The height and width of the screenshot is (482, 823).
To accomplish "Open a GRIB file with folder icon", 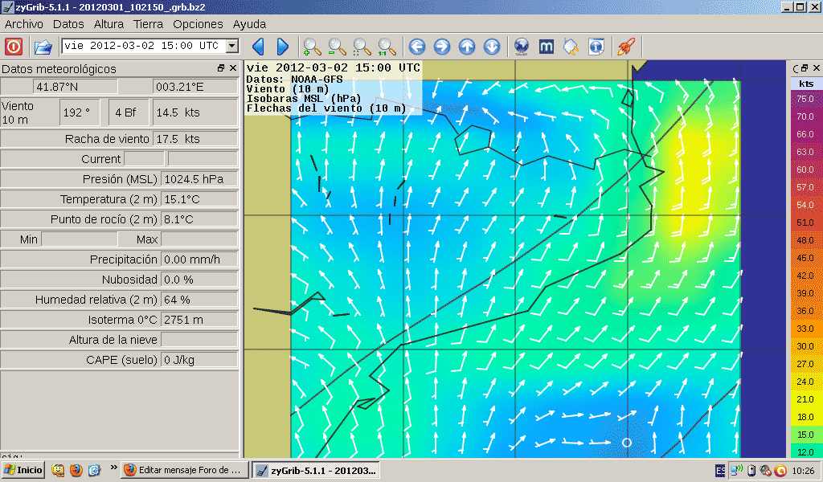I will [43, 47].
